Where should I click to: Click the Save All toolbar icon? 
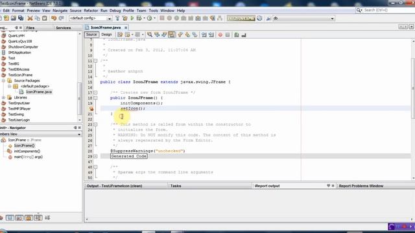tap(21, 18)
